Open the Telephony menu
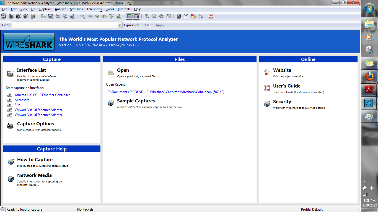Viewport: 378px width, 212px height. coord(94,9)
